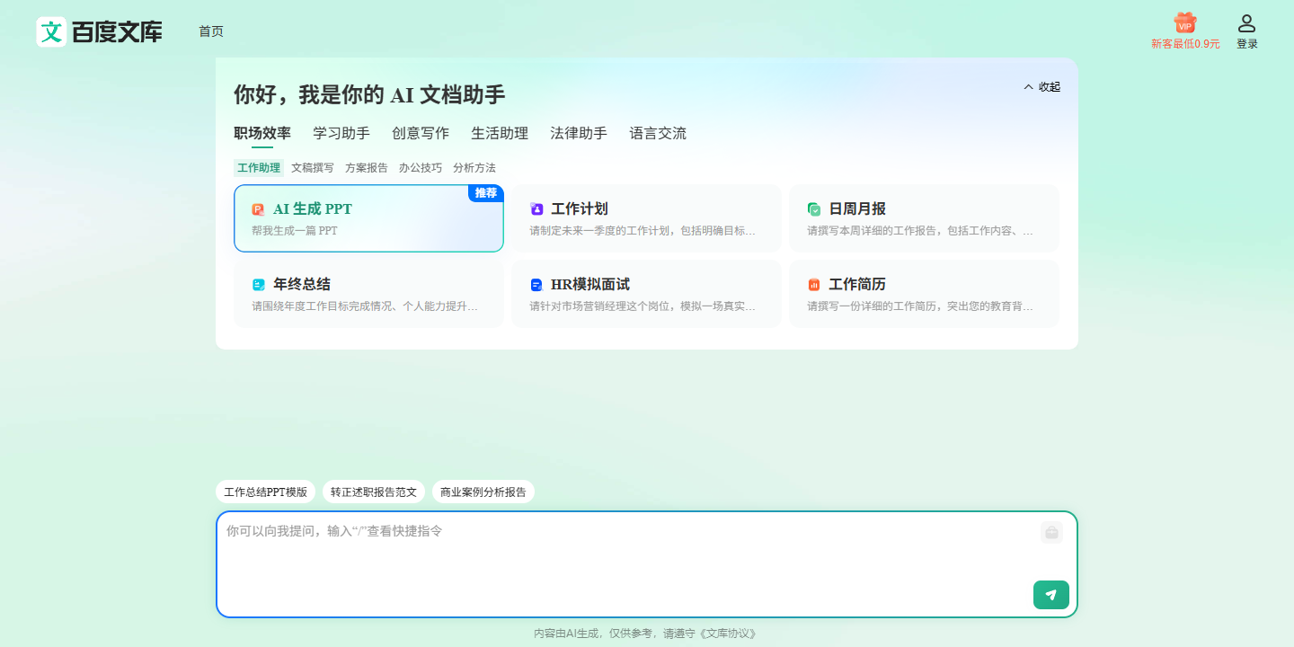Click the 你好，我是你的 AI 文档助手 heading

[x=369, y=94]
